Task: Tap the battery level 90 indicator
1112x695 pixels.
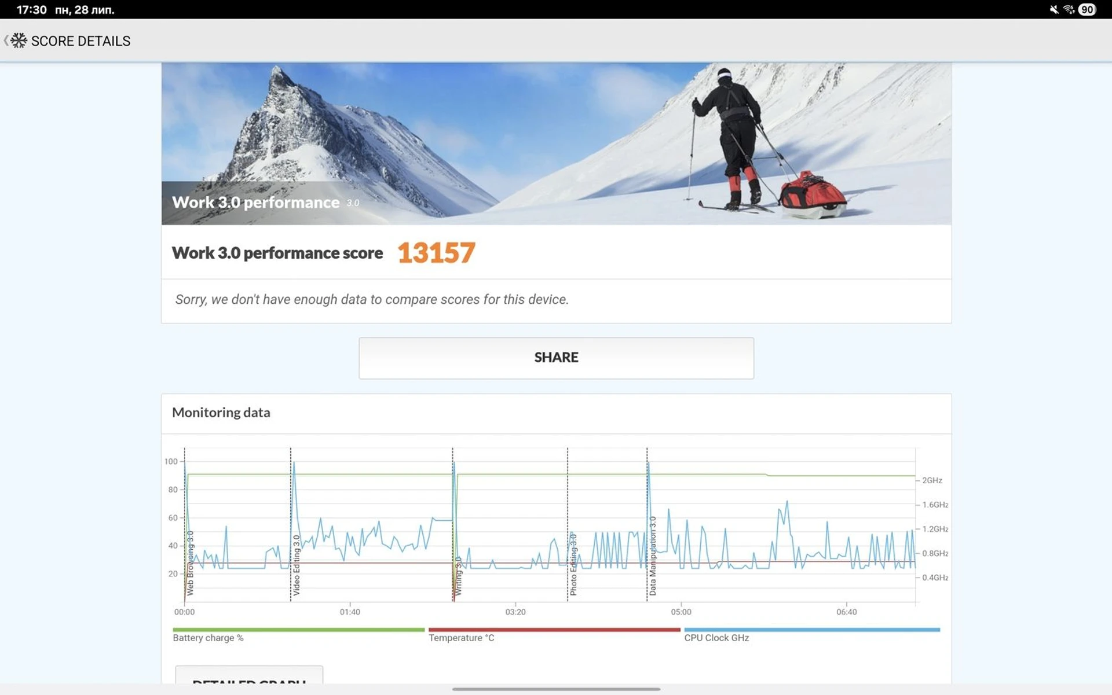Action: pyautogui.click(x=1087, y=9)
